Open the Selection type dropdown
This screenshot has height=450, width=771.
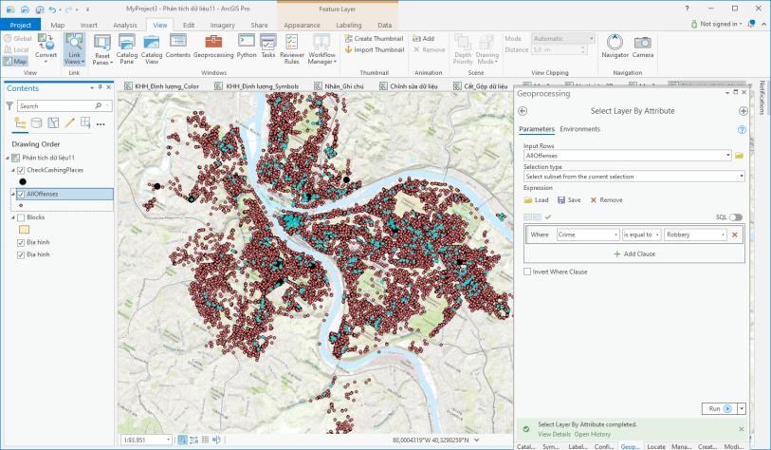(x=741, y=177)
